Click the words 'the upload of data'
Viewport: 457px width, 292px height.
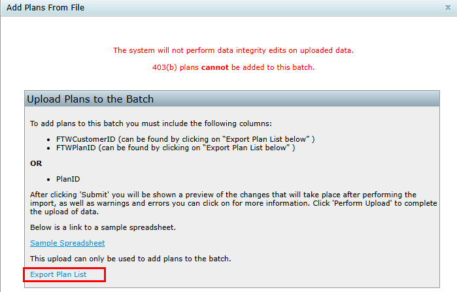pyautogui.click(x=64, y=212)
